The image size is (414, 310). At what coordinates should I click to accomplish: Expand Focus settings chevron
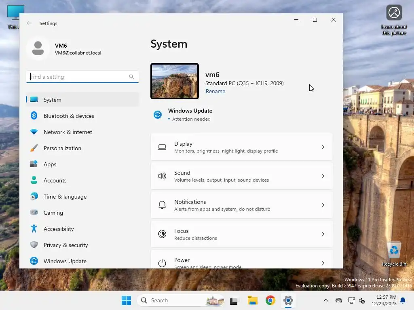click(323, 234)
